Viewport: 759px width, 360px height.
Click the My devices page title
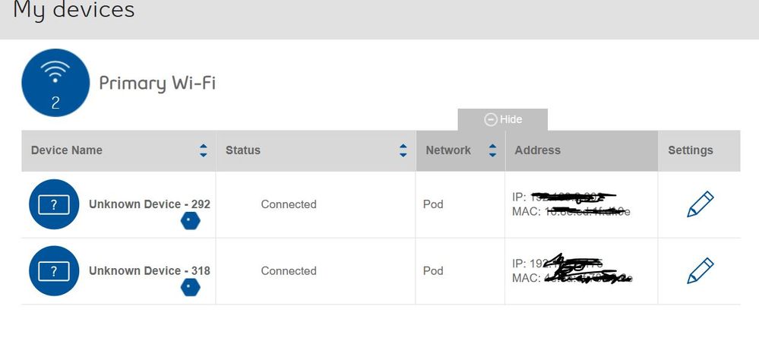pos(74,11)
